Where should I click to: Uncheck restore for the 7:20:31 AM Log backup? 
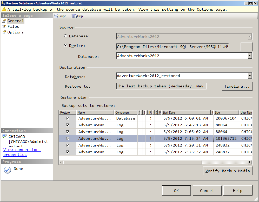coord(68,145)
